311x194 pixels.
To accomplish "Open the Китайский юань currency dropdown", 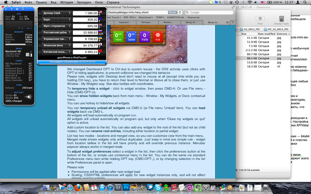I will point(57,52).
